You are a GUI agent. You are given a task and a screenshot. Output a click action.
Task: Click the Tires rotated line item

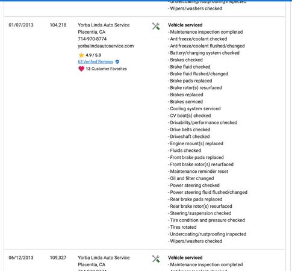tap(182, 227)
